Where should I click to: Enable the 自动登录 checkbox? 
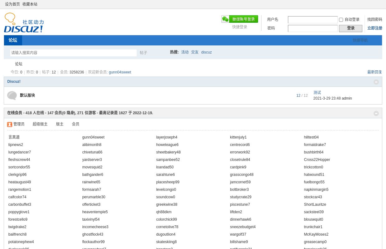click(341, 20)
